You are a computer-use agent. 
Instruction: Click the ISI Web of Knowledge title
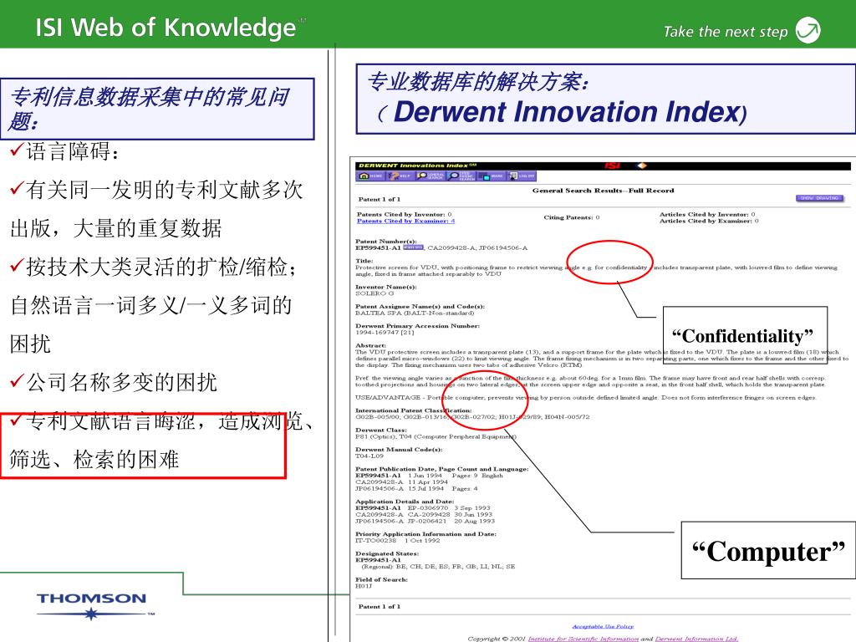point(166,28)
